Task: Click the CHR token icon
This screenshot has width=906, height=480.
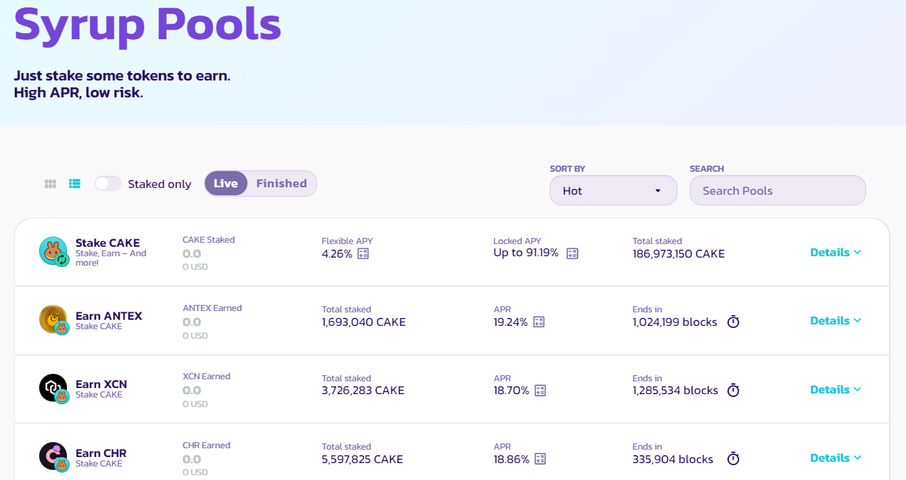Action: pyautogui.click(x=53, y=457)
